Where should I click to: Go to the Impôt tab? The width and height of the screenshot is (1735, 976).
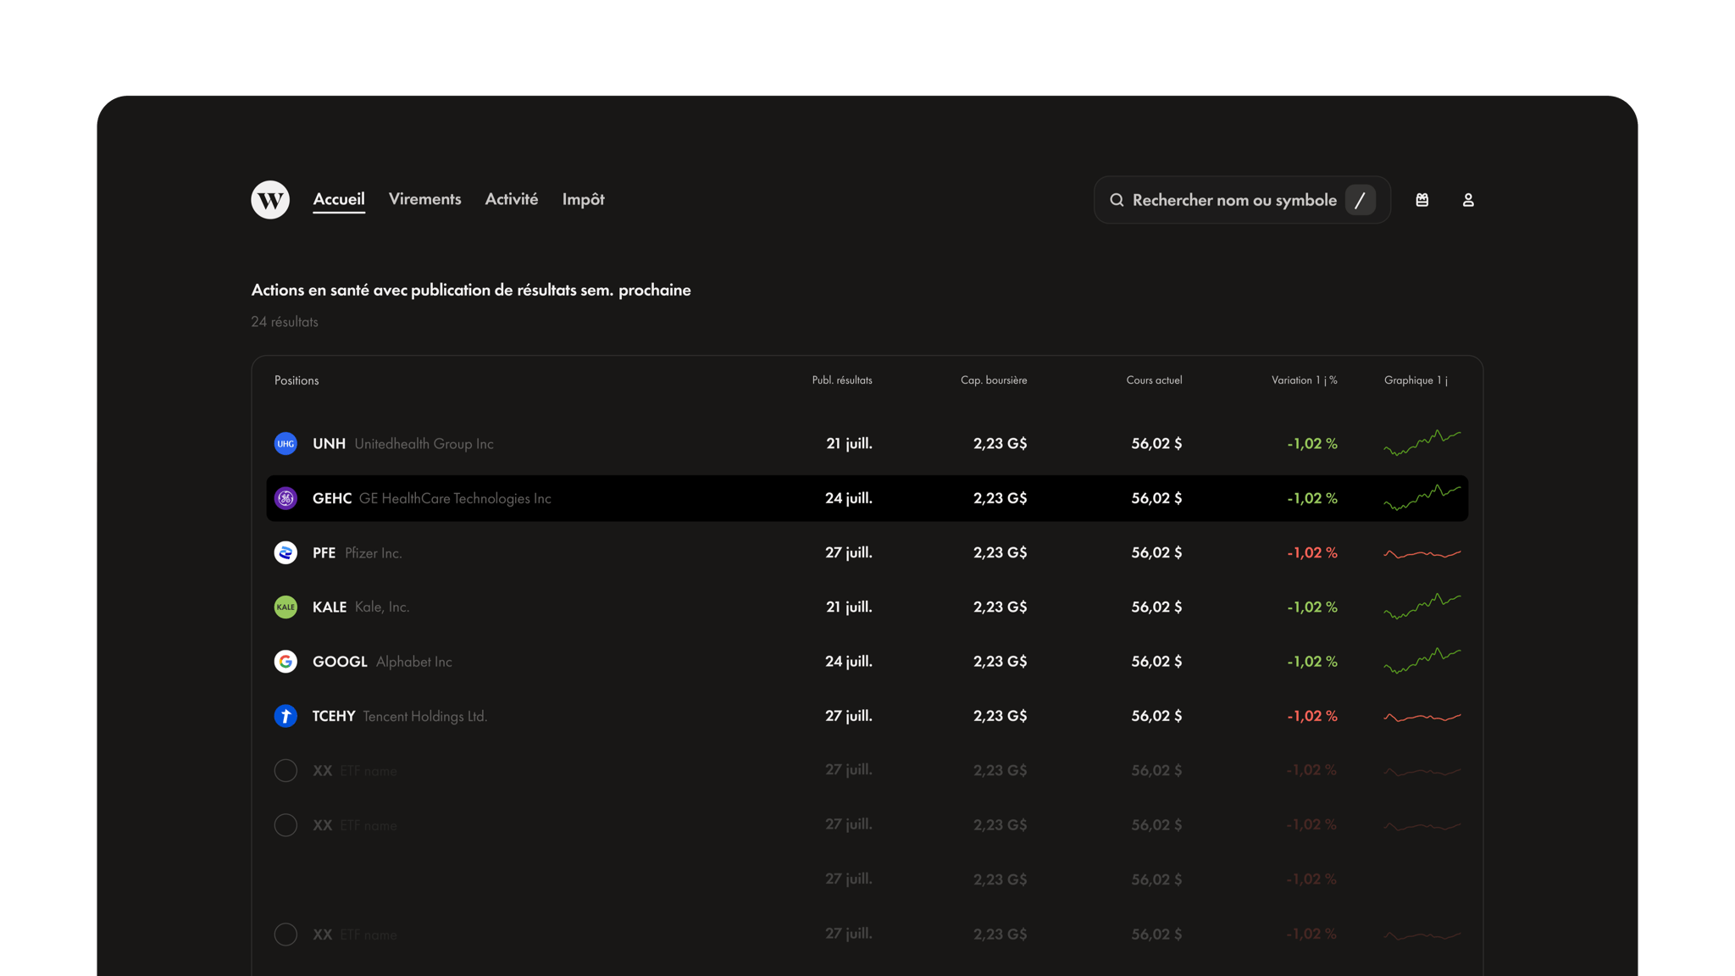click(583, 199)
